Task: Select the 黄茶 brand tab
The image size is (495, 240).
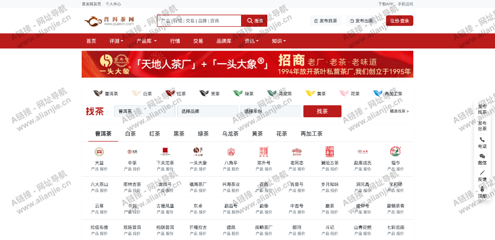Action: 257,134
